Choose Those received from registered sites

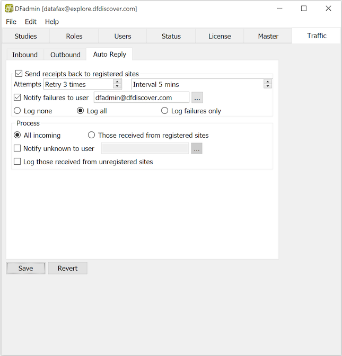92,135
